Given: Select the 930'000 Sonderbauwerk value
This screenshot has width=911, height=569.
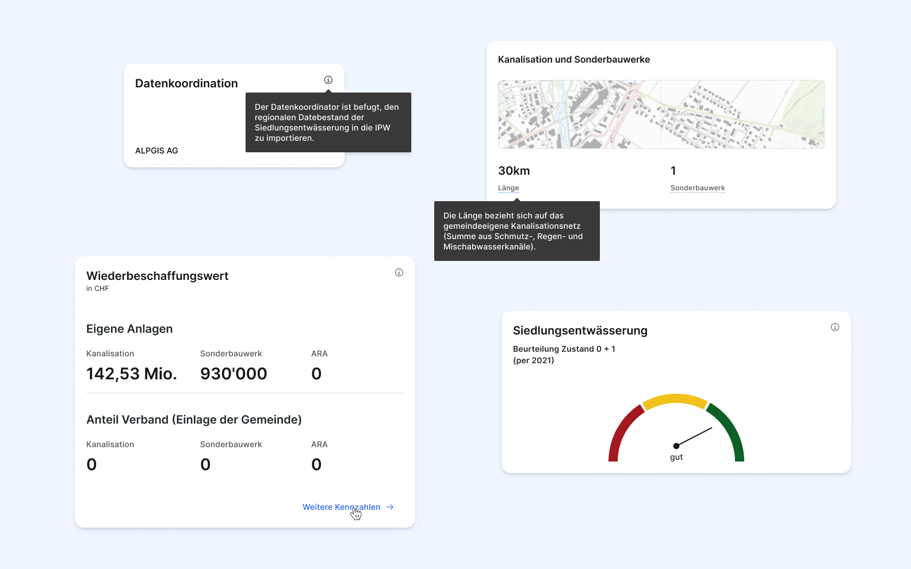Looking at the screenshot, I should (x=234, y=374).
